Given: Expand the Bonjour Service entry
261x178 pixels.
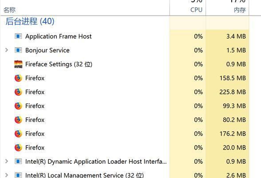Looking at the screenshot, I should coord(7,50).
